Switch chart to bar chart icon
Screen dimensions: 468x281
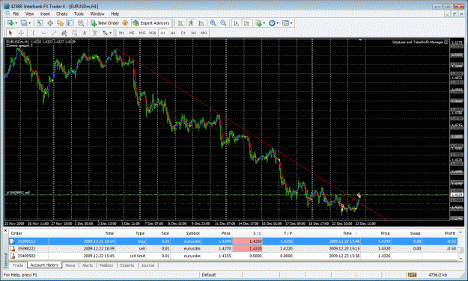pyautogui.click(x=180, y=23)
